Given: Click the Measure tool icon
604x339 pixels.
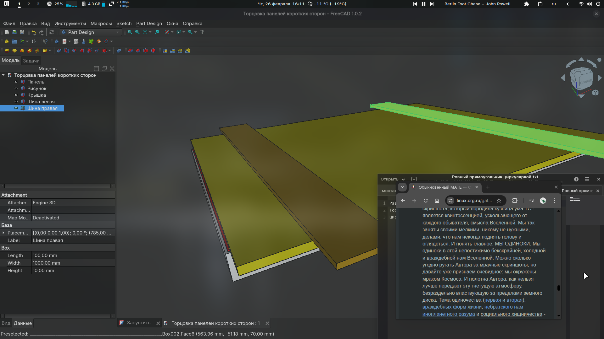Looking at the screenshot, I should (202, 32).
